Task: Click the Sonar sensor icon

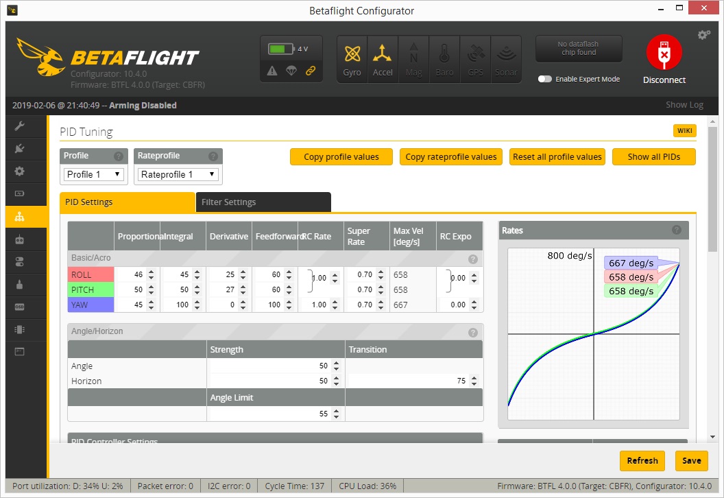Action: (506, 60)
